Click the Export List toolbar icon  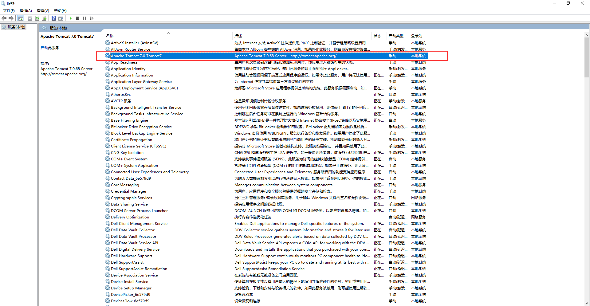point(44,18)
